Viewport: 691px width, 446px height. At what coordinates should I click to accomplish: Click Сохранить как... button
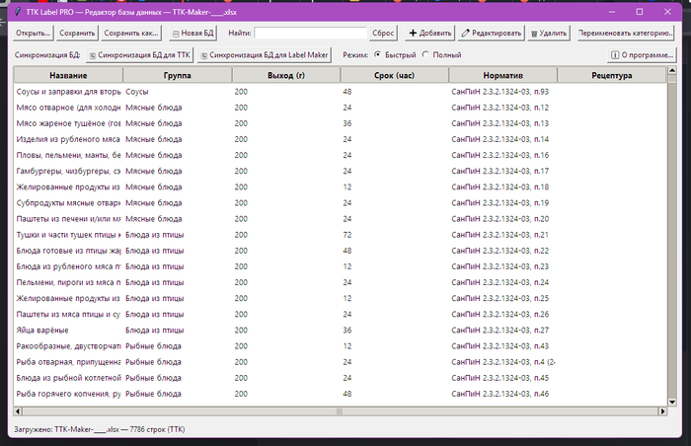click(131, 33)
